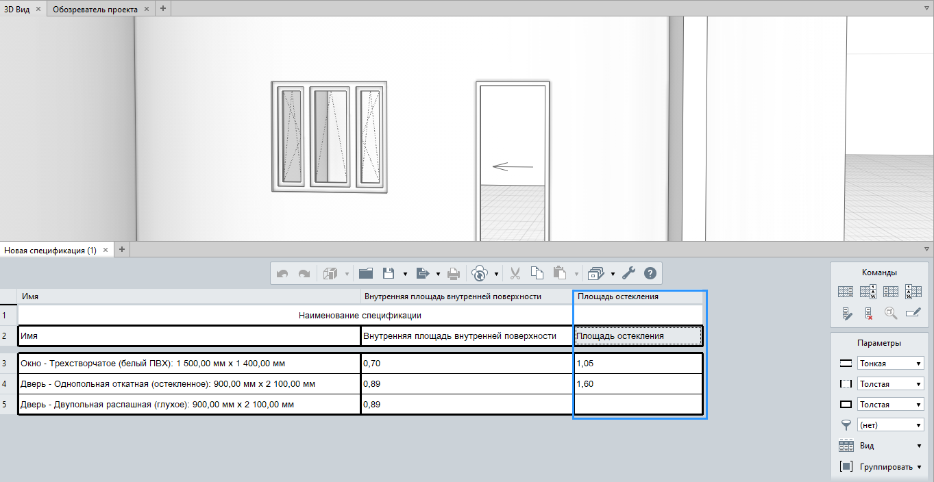Select the Окно - Трехстворчатое row name cell

coord(189,363)
